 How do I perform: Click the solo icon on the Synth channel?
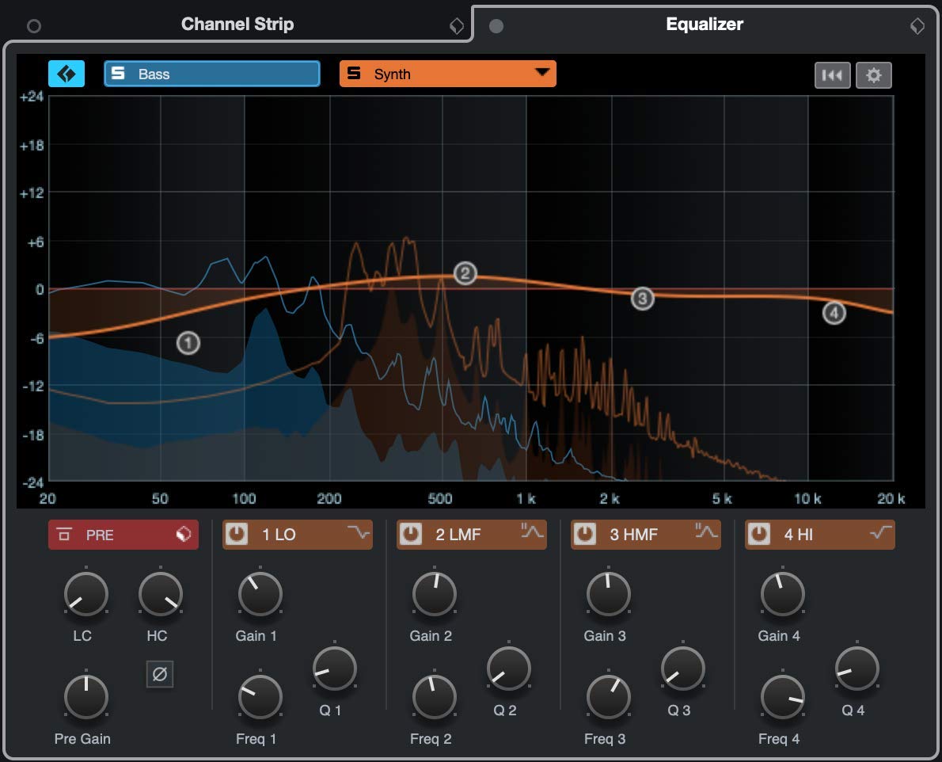(354, 74)
